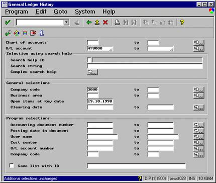Open multiple selection for User name

pos(199,137)
